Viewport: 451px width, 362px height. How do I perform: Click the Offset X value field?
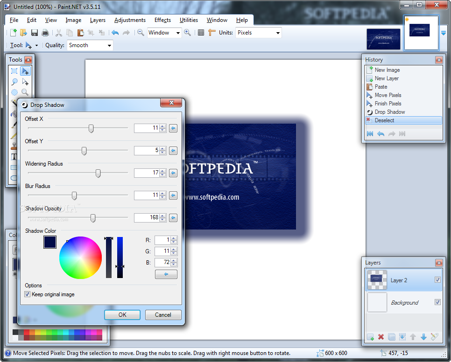point(147,128)
